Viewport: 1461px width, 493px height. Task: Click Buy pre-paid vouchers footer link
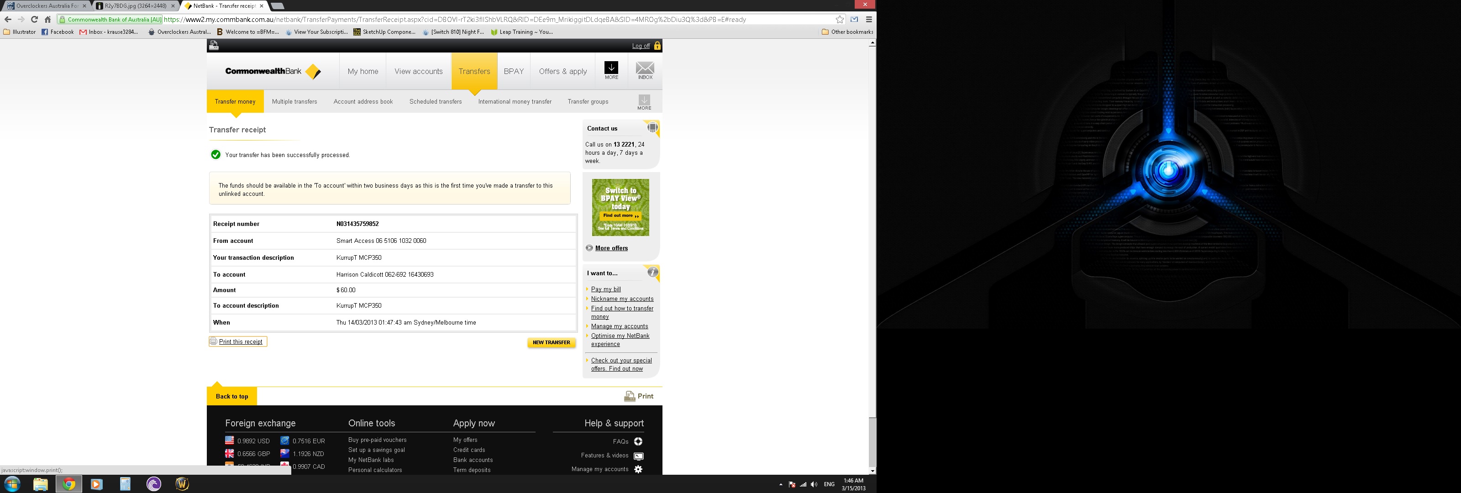tap(377, 440)
